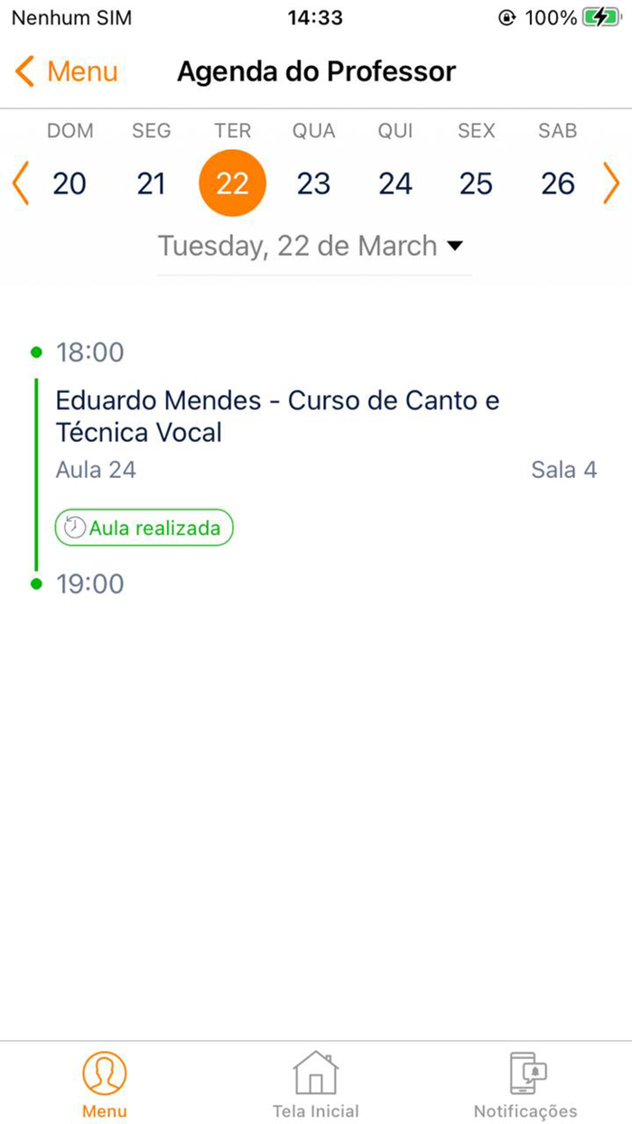Select the QUI weekday header
This screenshot has width=632, height=1124.
pos(395,130)
